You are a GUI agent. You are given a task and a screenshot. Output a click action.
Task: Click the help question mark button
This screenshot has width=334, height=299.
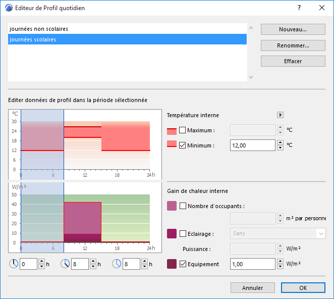click(x=299, y=8)
